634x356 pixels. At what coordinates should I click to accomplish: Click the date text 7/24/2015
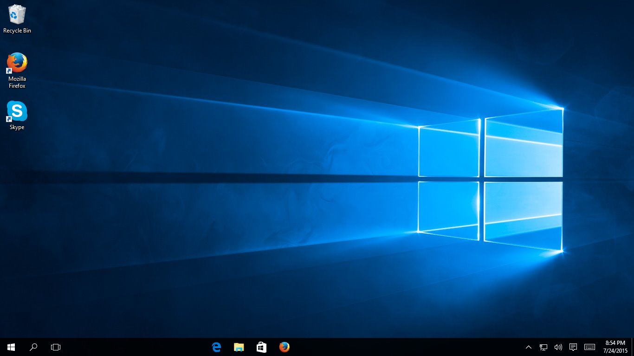[x=615, y=351]
